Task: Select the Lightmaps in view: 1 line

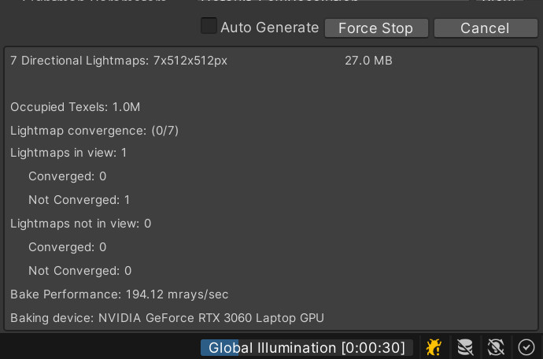Action: pyautogui.click(x=68, y=153)
